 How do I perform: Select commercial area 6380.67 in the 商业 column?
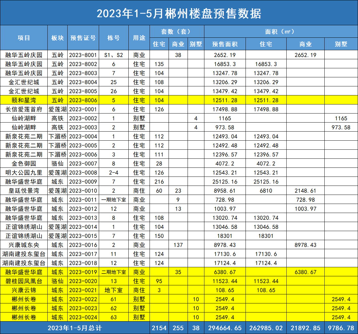coord(305,272)
